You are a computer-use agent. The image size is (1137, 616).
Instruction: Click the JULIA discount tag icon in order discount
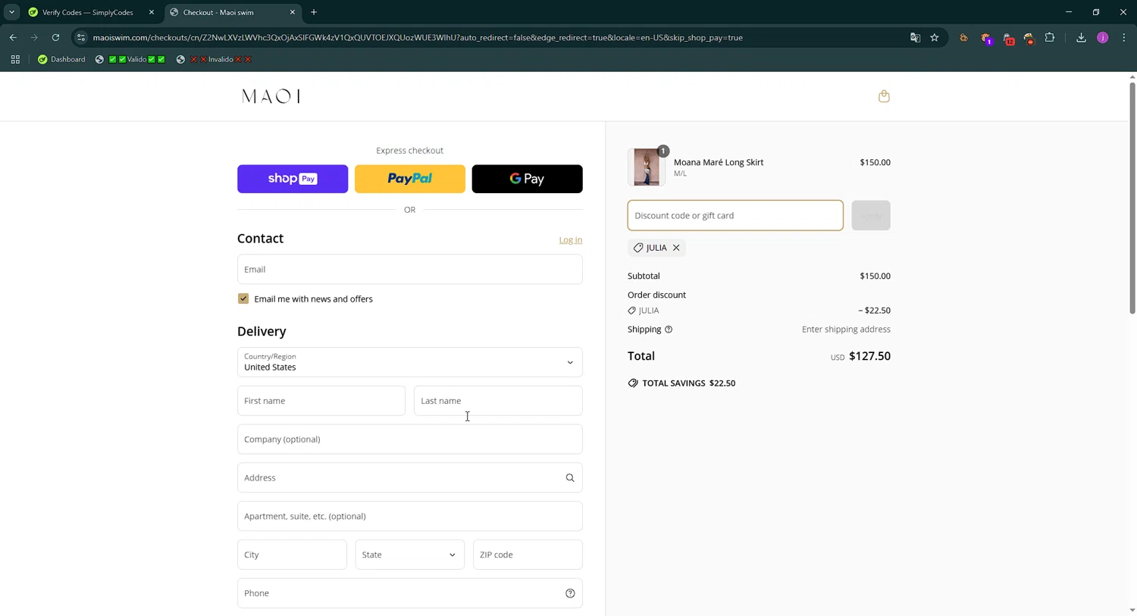(x=632, y=311)
